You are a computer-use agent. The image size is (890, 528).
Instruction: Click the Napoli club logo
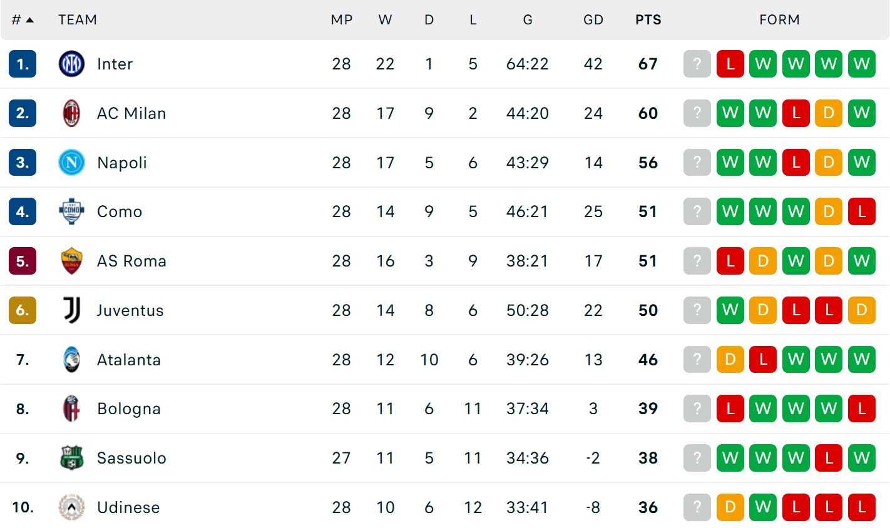[71, 163]
